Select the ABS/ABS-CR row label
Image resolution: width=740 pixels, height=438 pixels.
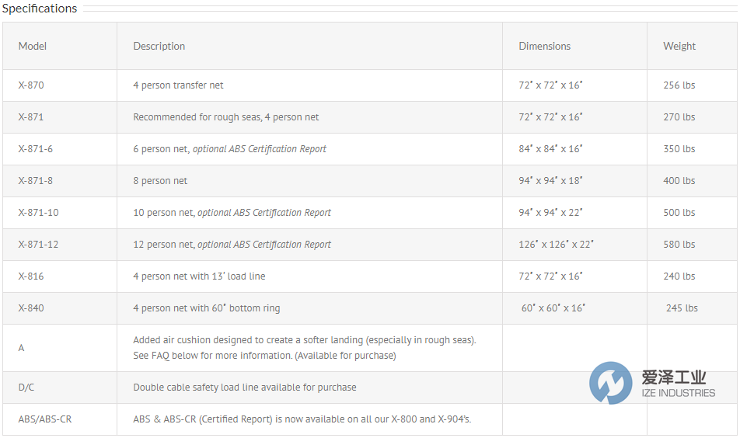click(x=45, y=419)
